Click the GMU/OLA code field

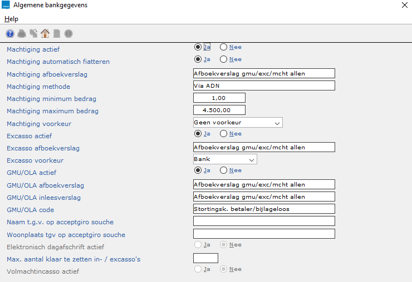pyautogui.click(x=263, y=209)
